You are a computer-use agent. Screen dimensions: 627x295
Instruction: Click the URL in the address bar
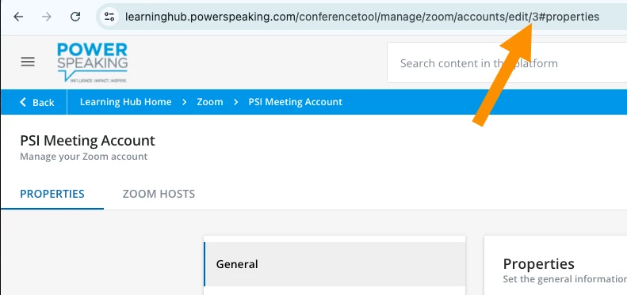tap(362, 17)
